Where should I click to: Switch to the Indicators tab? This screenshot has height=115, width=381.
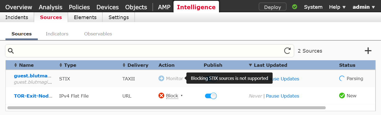click(57, 34)
